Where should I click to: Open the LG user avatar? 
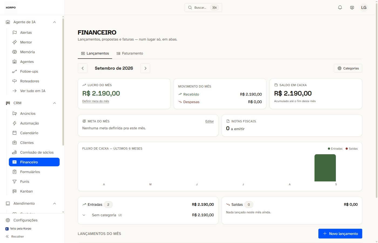[364, 8]
